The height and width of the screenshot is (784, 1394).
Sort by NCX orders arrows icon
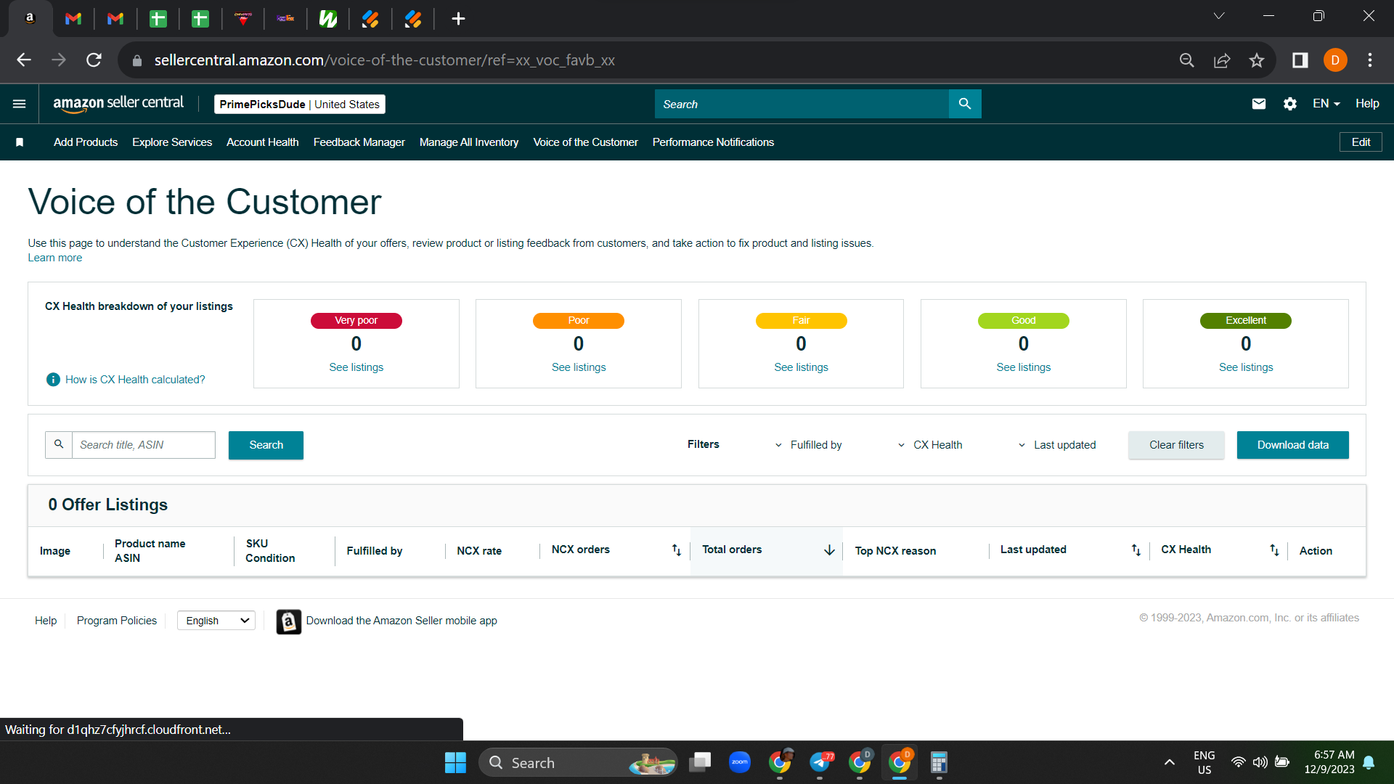(x=677, y=550)
